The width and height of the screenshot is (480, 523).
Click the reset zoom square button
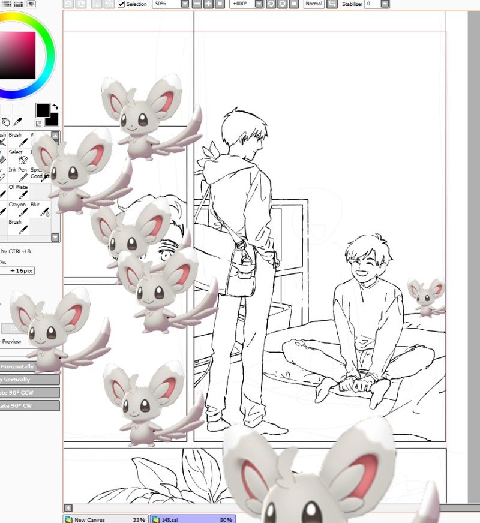click(x=220, y=4)
